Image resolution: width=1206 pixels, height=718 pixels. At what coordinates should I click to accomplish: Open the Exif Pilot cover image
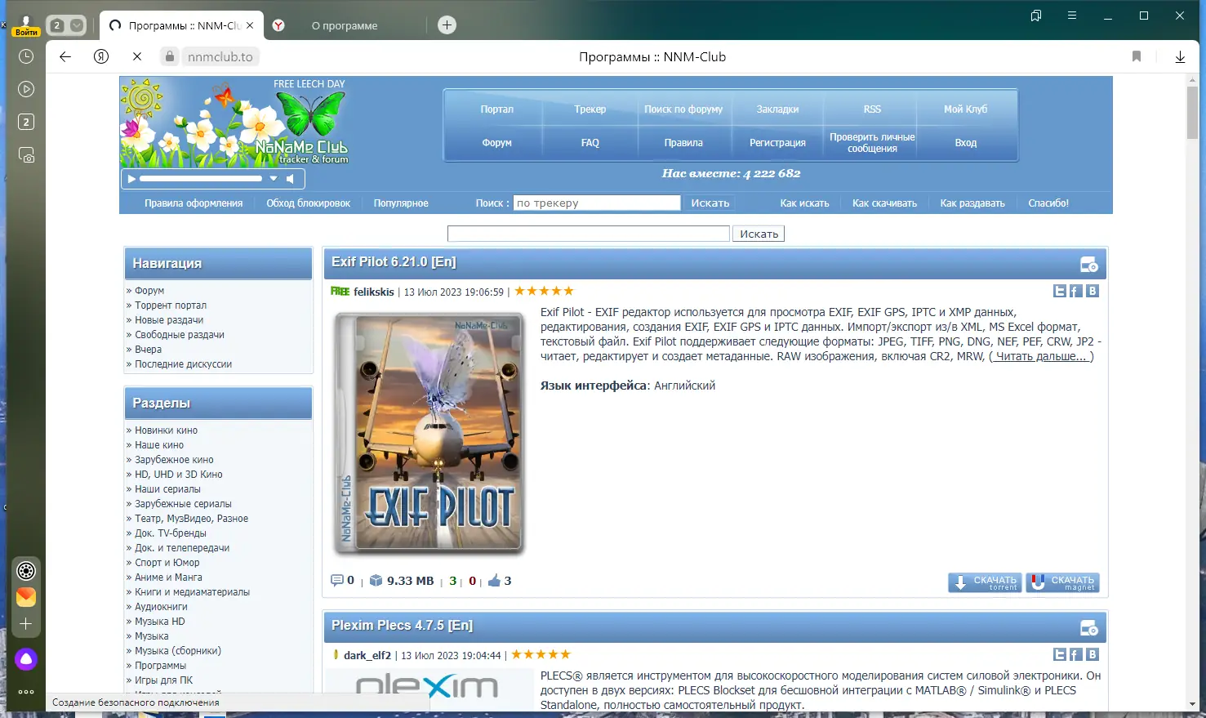429,432
